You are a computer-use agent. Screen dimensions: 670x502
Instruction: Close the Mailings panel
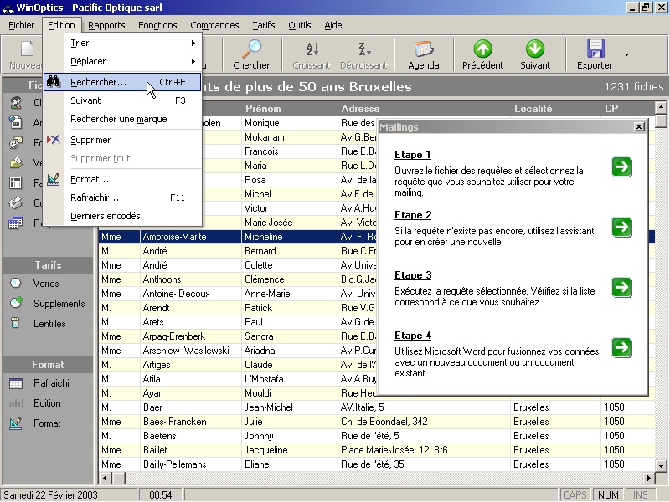click(639, 127)
